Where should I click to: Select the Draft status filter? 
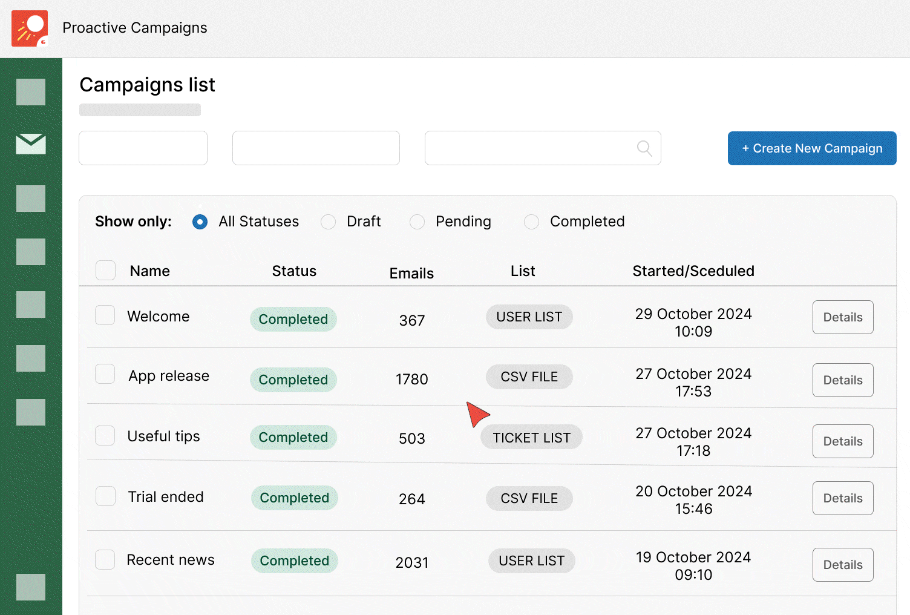329,222
